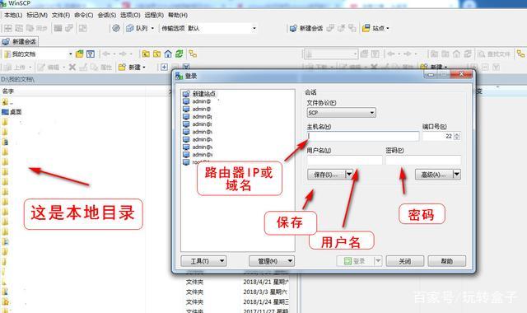Click the local select-files plus icon
The height and width of the screenshot is (313, 527).
point(164,68)
